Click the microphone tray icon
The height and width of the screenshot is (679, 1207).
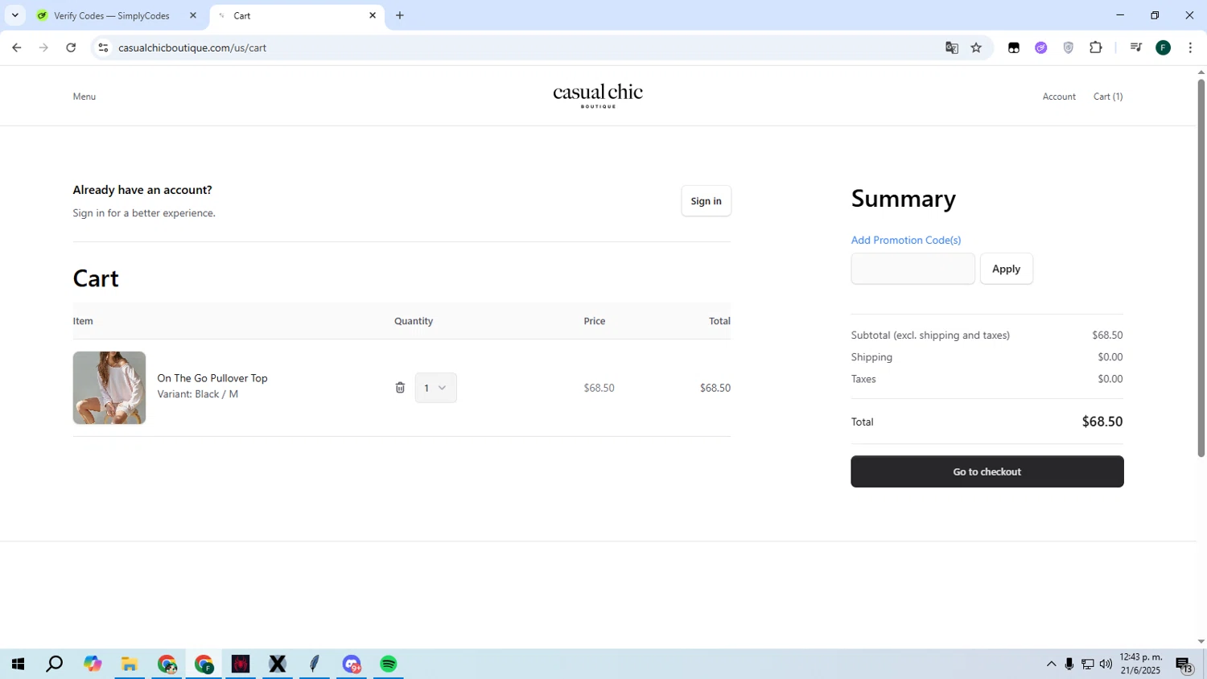[x=1069, y=664]
